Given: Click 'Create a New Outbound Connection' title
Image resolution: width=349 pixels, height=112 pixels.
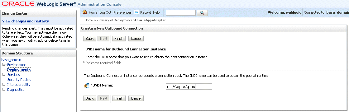Looking at the screenshot, I should (x=112, y=28).
